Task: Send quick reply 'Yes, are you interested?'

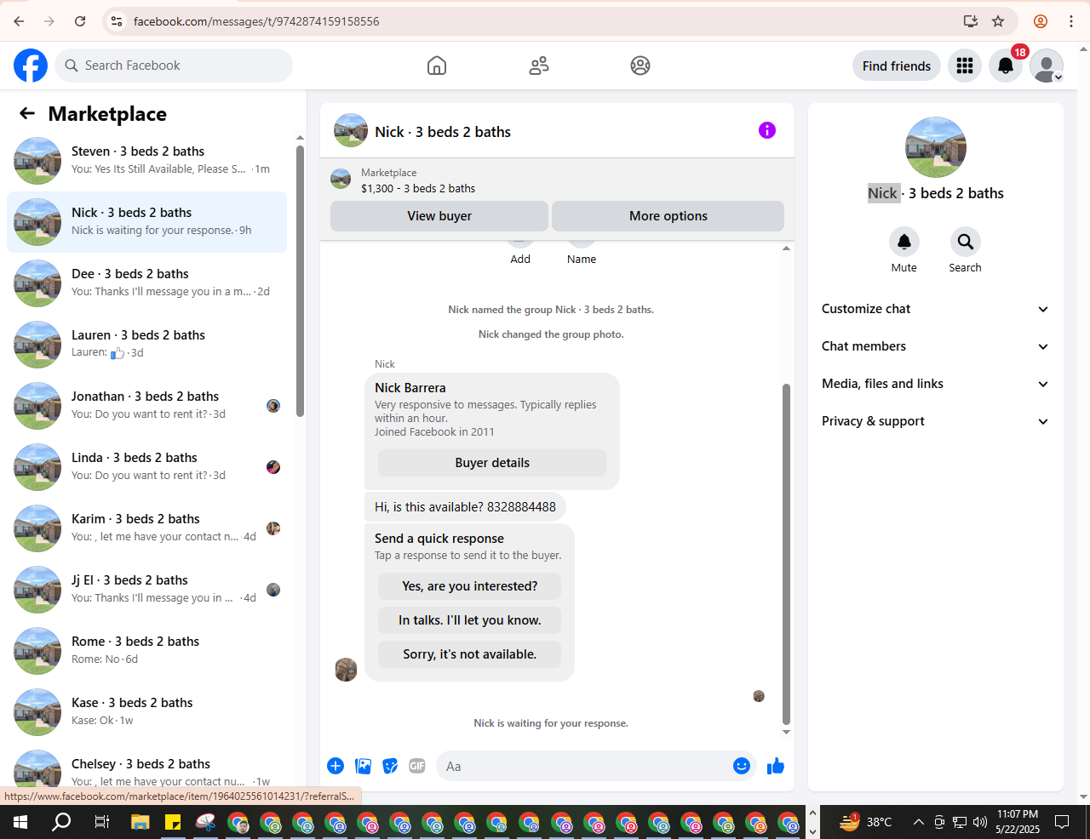Action: coord(470,586)
